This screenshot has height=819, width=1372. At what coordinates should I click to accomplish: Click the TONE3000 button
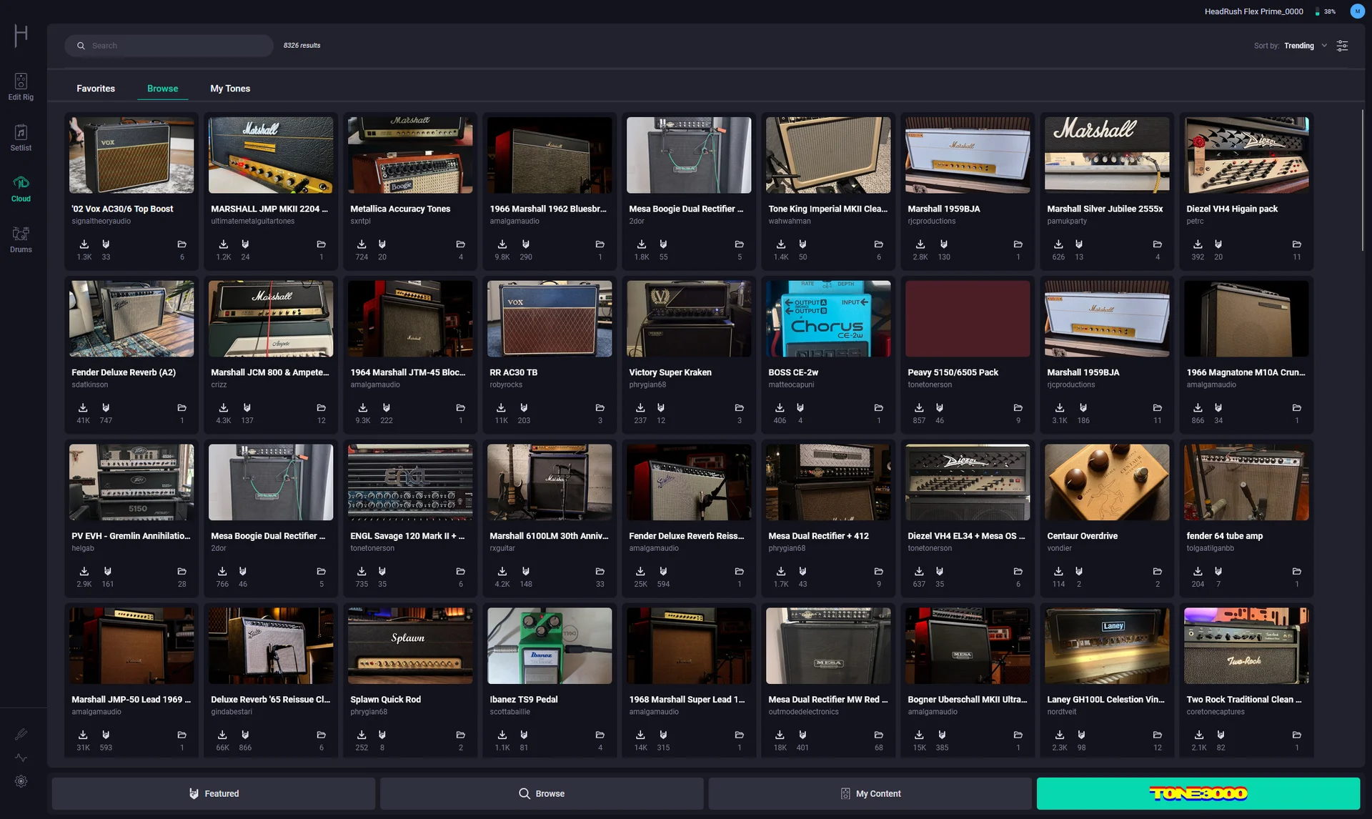point(1198,793)
